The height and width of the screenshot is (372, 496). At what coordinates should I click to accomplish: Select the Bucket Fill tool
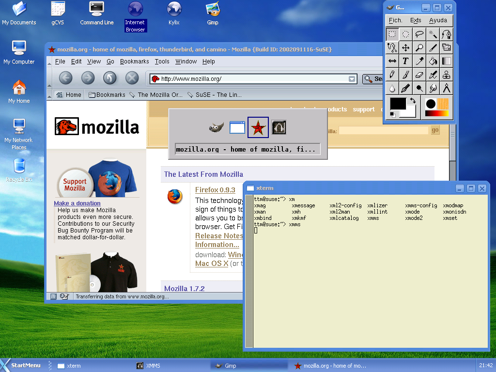coord(433,61)
